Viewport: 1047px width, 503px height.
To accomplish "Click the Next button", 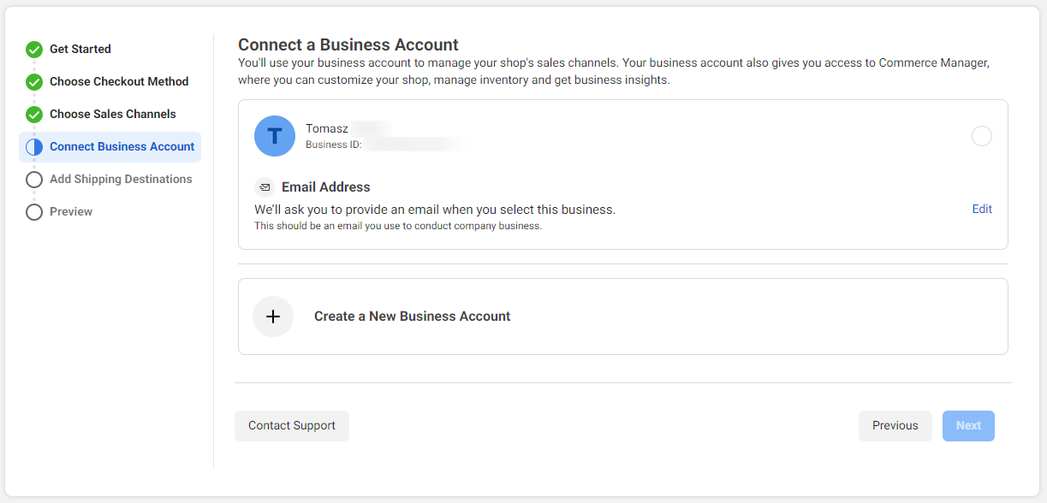I will [x=968, y=425].
